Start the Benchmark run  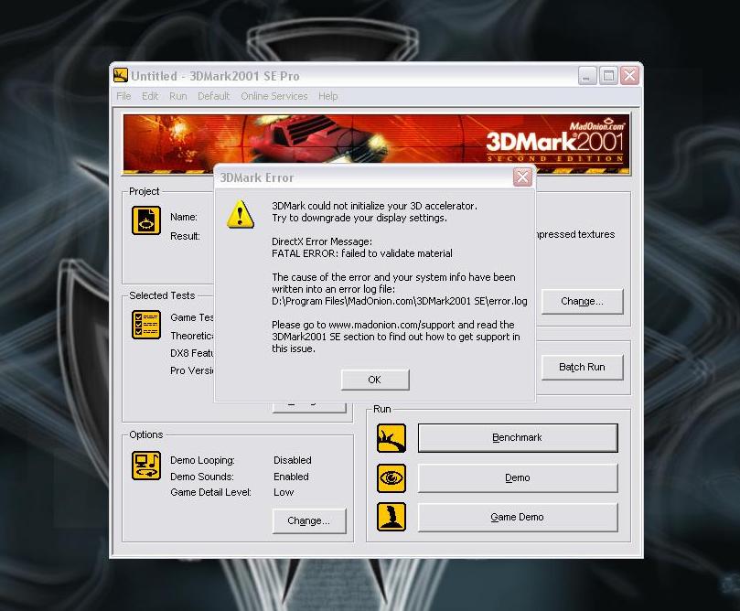tap(518, 438)
